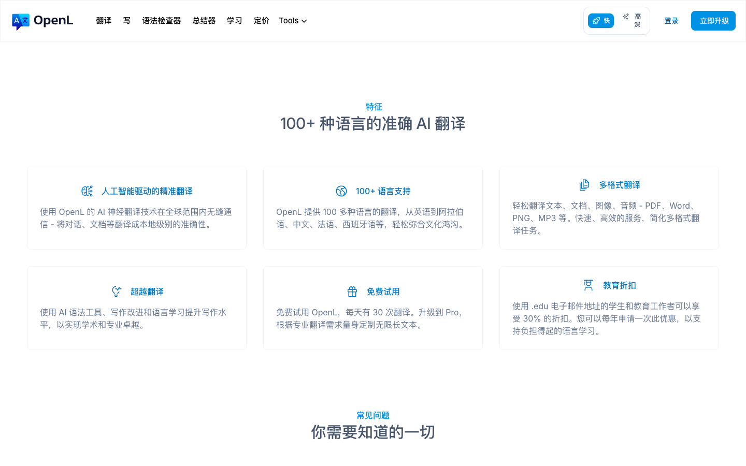Viewport: 746px width, 466px height.
Task: Click the description starting 使用 OpenL 的 AI 神经翻译技术
Action: pyautogui.click(x=136, y=218)
